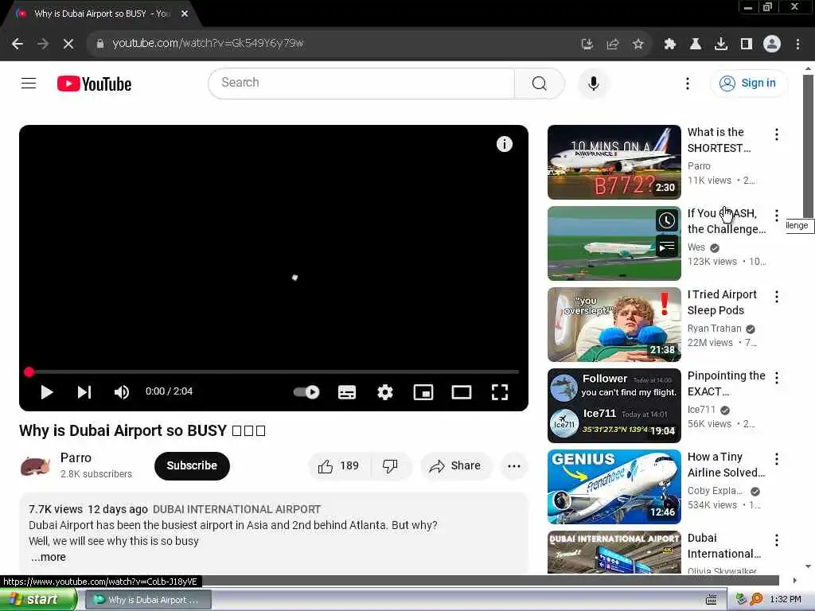
Task: Open Chrome three-dot menu
Action: point(797,45)
